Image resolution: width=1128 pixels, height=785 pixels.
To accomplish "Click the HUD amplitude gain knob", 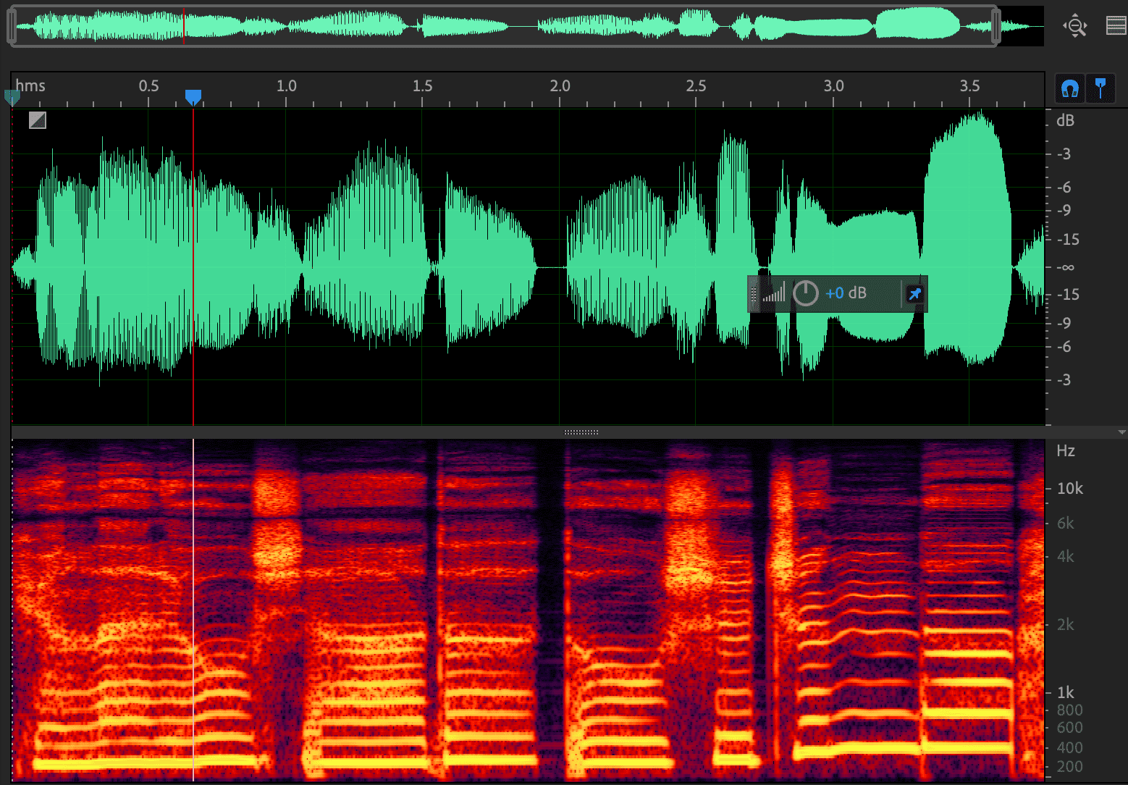I will 805,293.
